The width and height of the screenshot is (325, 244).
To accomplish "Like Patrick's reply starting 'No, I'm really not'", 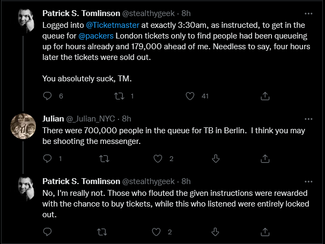I will pyautogui.click(x=156, y=232).
